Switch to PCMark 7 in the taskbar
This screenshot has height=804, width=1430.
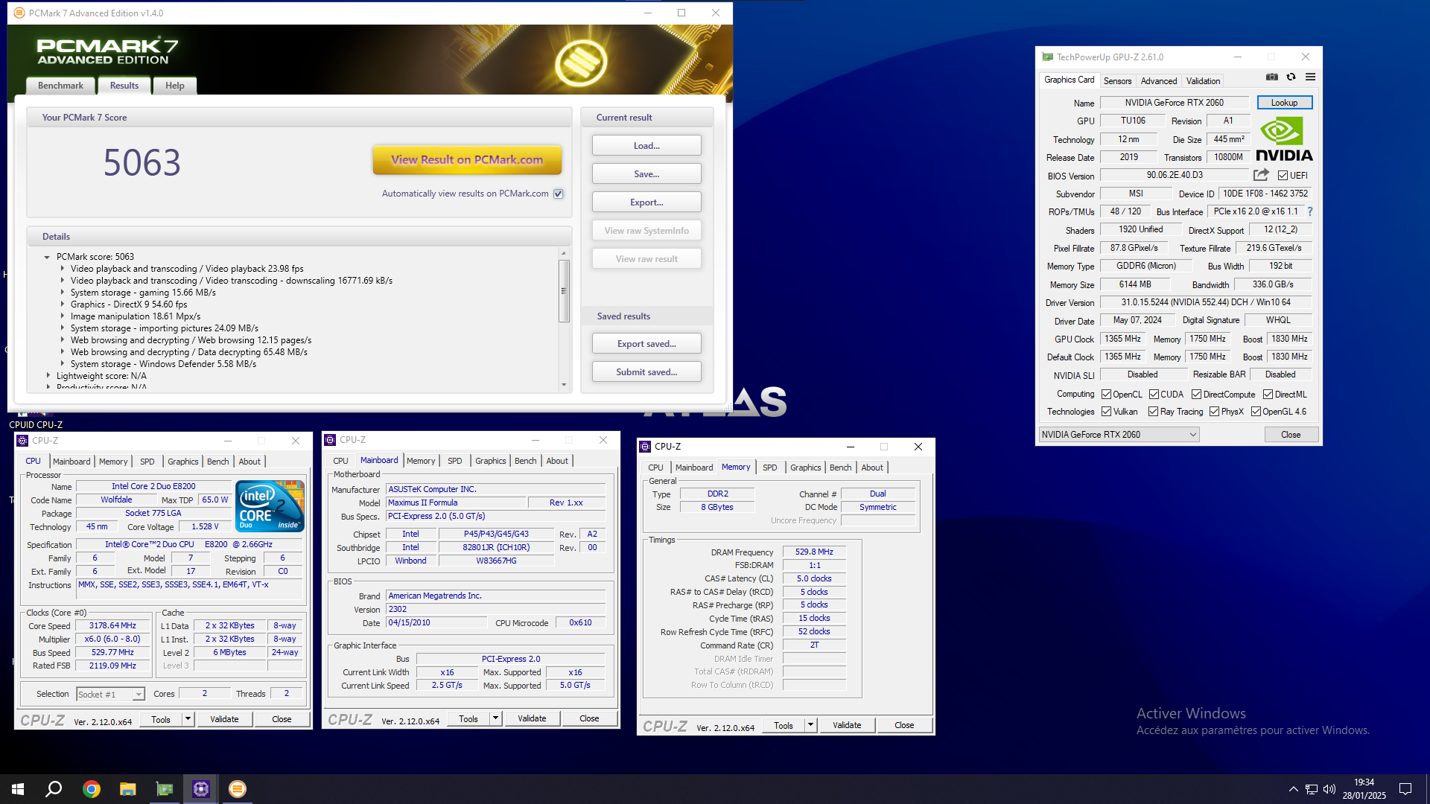click(238, 789)
